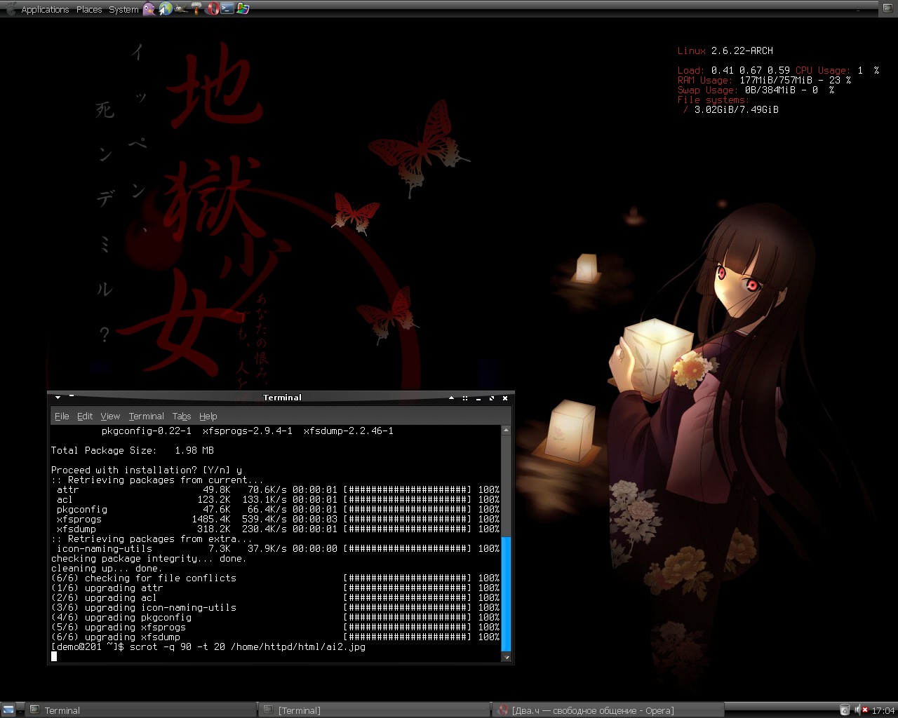Shade the Terminal window using the up-arrow button
This screenshot has width=898, height=718.
tap(451, 398)
